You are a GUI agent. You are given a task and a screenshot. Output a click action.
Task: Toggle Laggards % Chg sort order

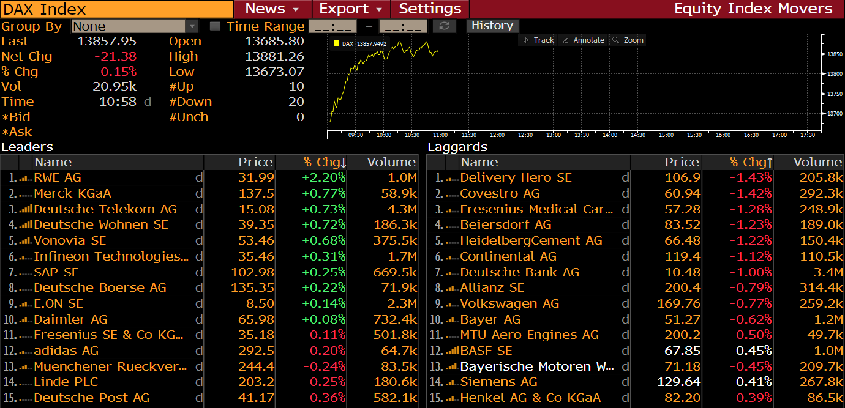coord(751,162)
